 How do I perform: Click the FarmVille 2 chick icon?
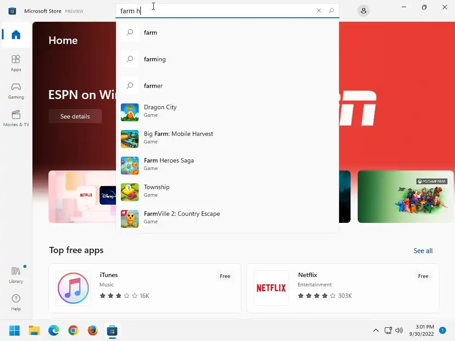[130, 219]
